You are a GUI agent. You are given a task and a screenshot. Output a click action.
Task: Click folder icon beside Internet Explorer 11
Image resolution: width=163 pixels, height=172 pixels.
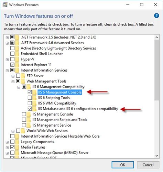click(17, 65)
